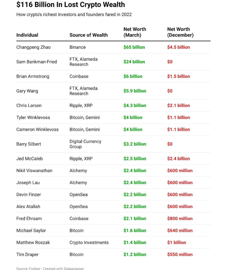Click Jed McCaleb's $2.4 billion December value
The image size is (230, 270).
pyautogui.click(x=178, y=159)
